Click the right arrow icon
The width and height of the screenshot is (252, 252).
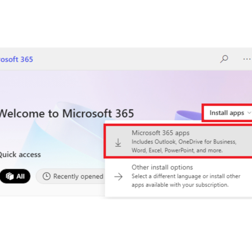tap(119, 177)
